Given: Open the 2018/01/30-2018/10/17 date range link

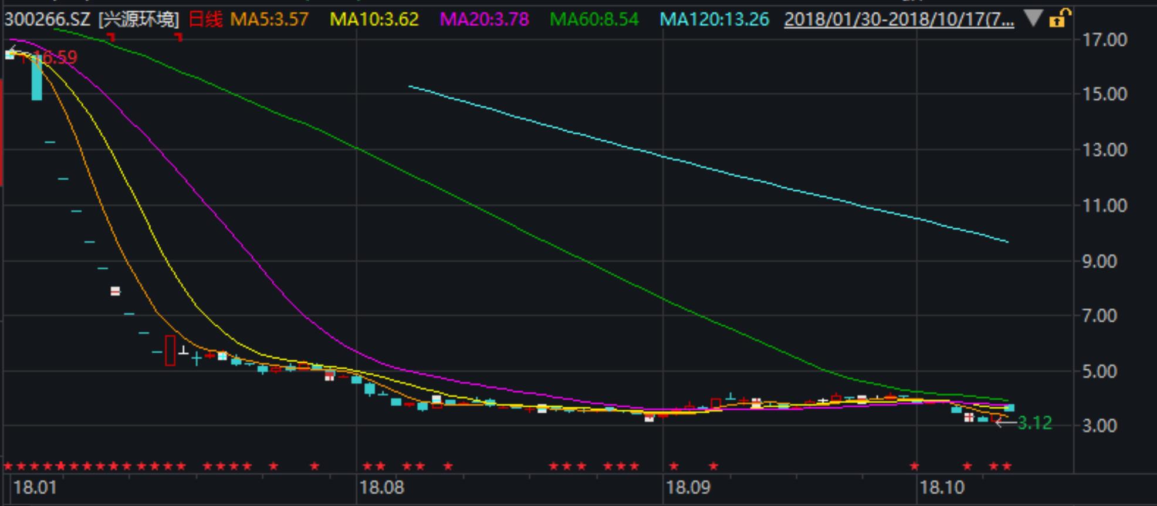Looking at the screenshot, I should coord(899,19).
